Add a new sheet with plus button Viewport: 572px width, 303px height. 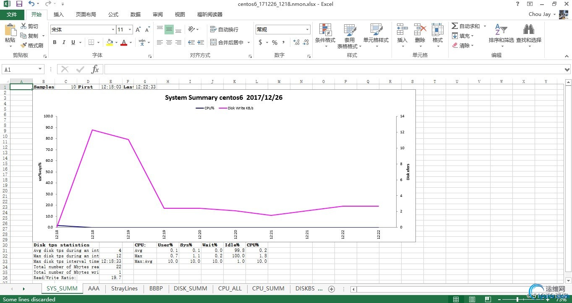[332, 289]
